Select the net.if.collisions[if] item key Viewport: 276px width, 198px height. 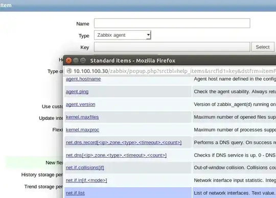[x=85, y=167]
